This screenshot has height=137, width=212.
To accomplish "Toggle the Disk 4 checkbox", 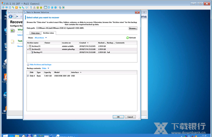I will (x=28, y=76).
